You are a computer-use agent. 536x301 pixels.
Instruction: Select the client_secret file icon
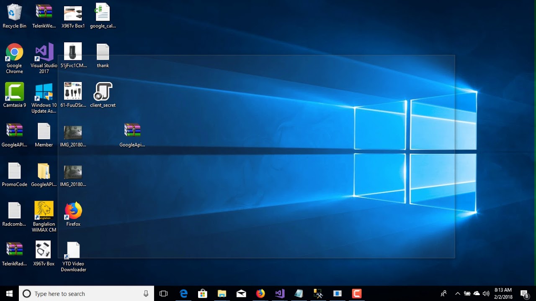103,95
